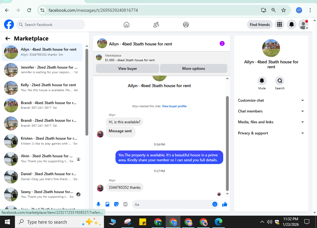The image size is (317, 228).
Task: Click the chat messages scrollbar
Action: pos(227,143)
